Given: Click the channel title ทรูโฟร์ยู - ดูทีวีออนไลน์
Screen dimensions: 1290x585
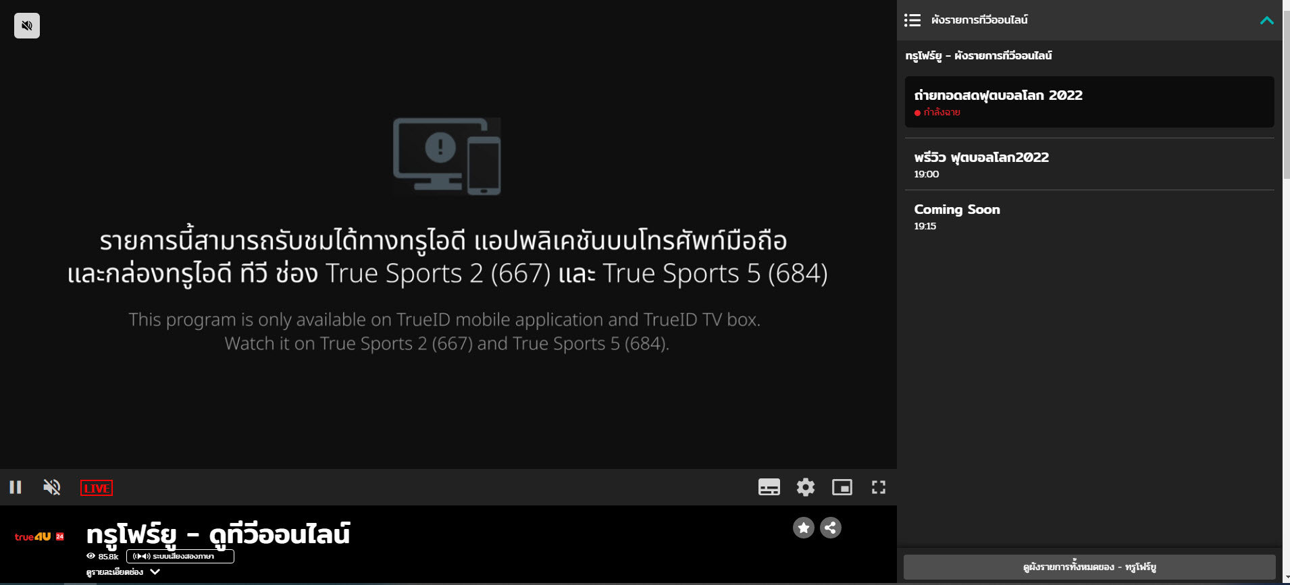Looking at the screenshot, I should click(x=218, y=534).
